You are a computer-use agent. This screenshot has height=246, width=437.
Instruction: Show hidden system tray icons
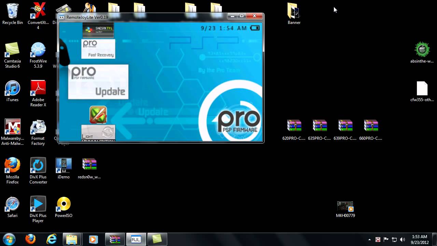coord(369,240)
